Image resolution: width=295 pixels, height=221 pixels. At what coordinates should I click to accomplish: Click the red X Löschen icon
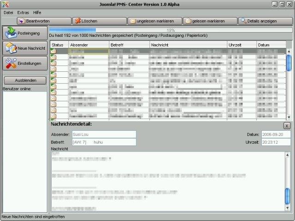(x=77, y=21)
